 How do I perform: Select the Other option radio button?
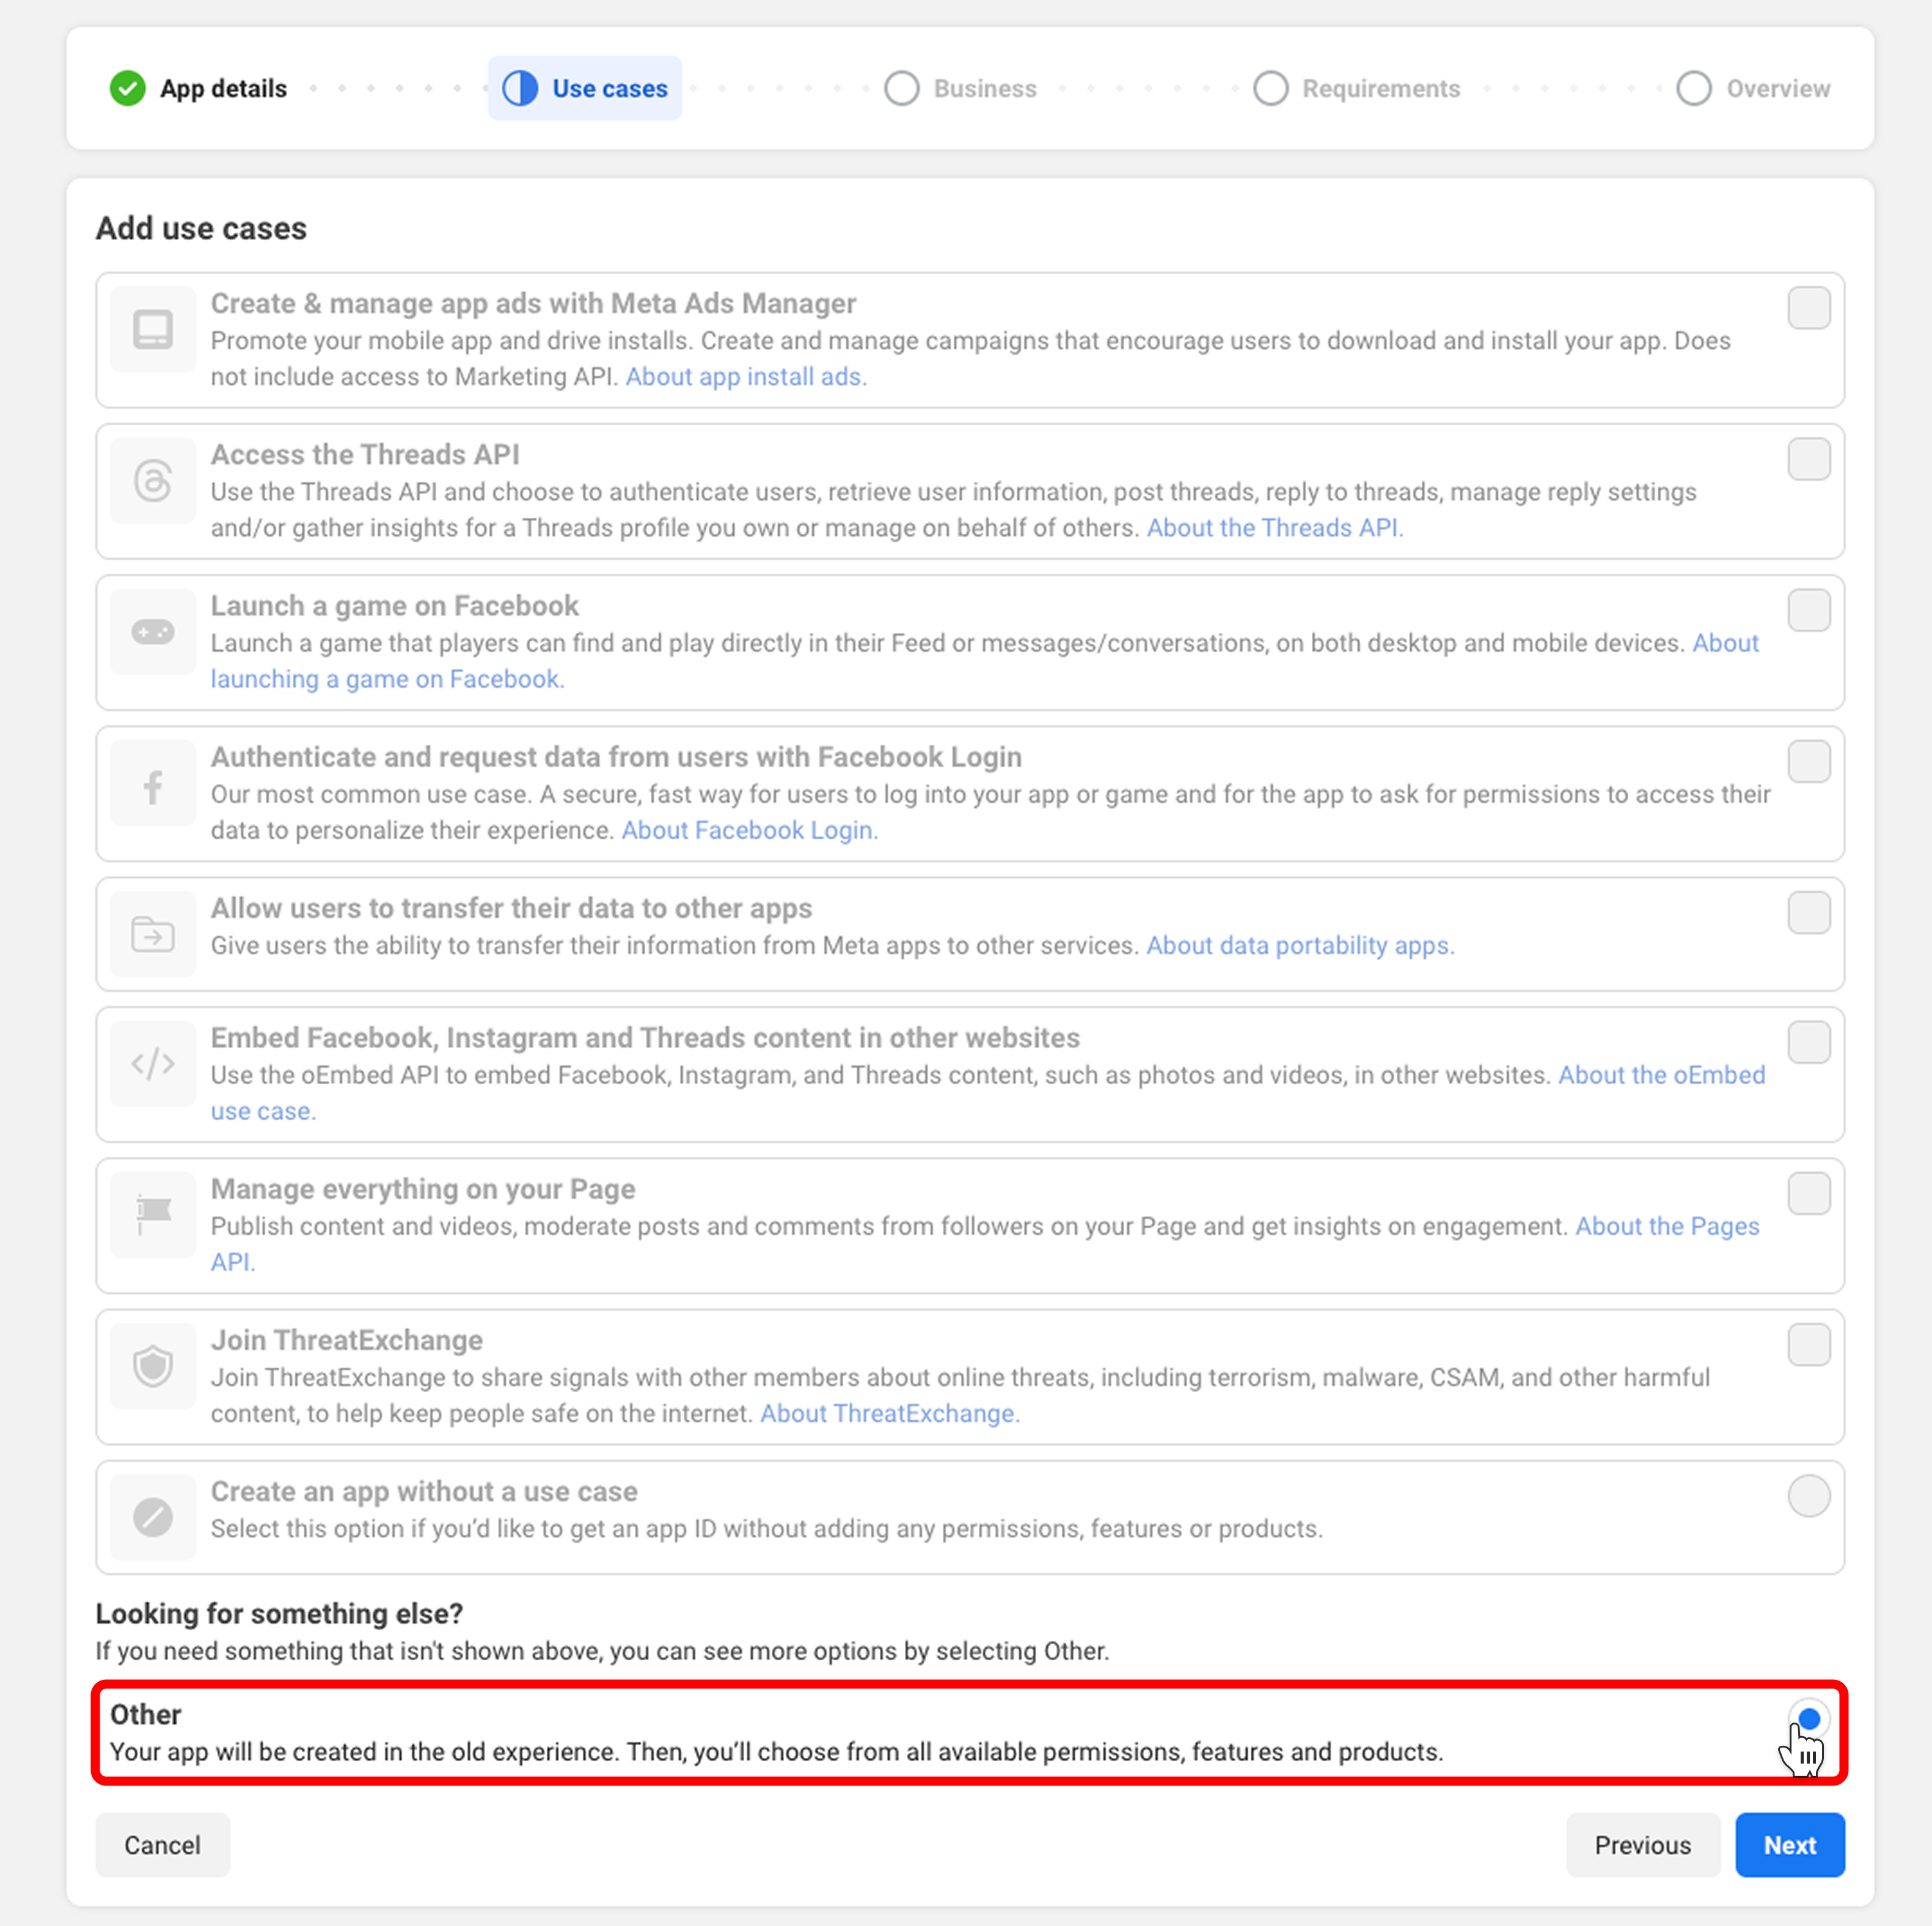(x=1809, y=1719)
